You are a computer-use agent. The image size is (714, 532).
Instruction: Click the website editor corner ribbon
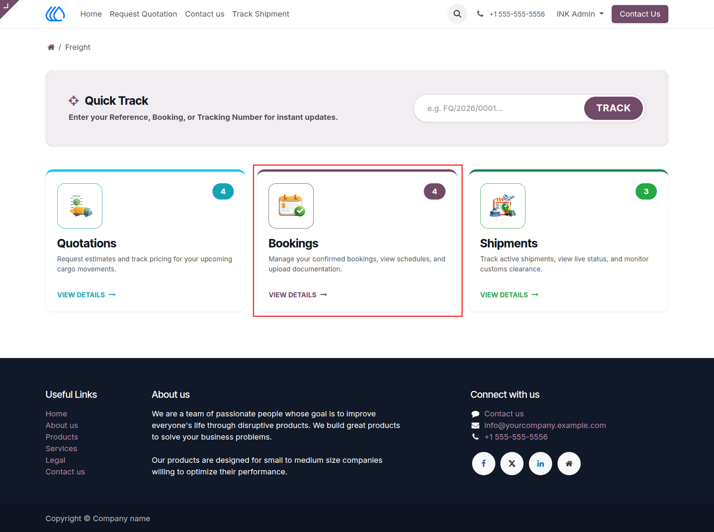point(7,6)
